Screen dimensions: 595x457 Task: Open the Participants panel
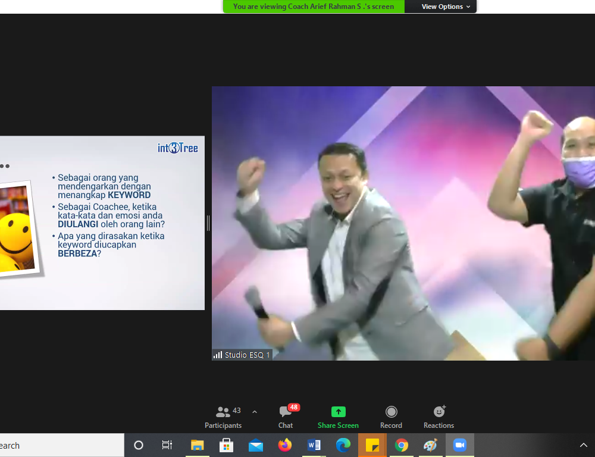point(223,417)
